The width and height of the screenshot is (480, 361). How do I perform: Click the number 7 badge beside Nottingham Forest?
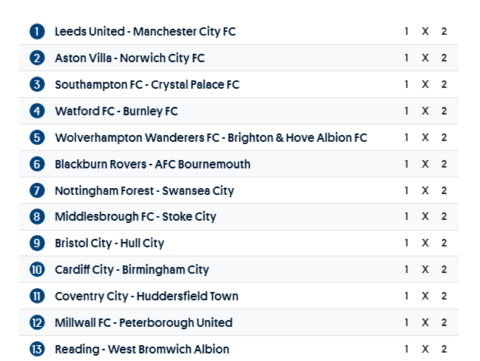(37, 190)
